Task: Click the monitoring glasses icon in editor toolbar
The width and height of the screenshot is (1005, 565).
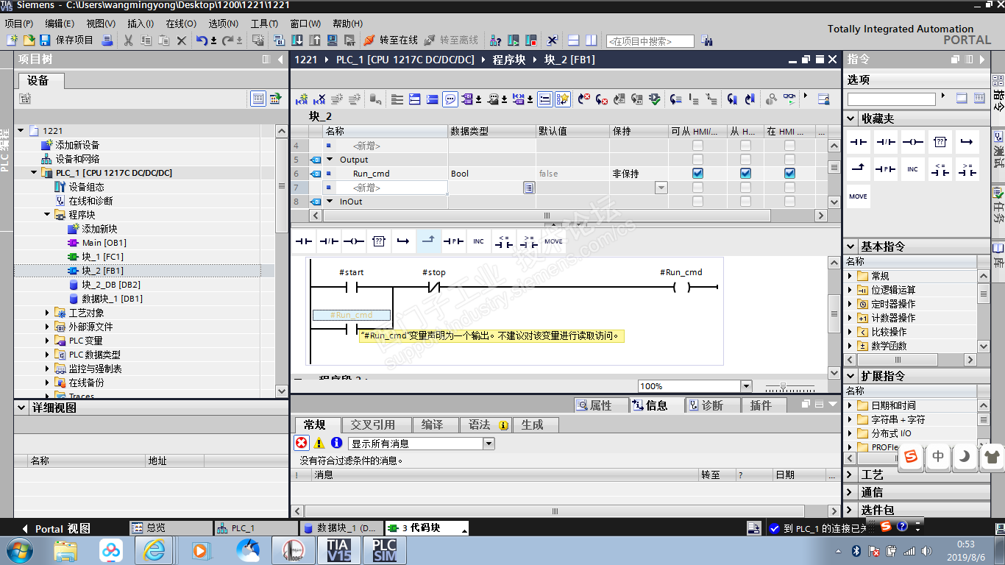Action: [789, 99]
